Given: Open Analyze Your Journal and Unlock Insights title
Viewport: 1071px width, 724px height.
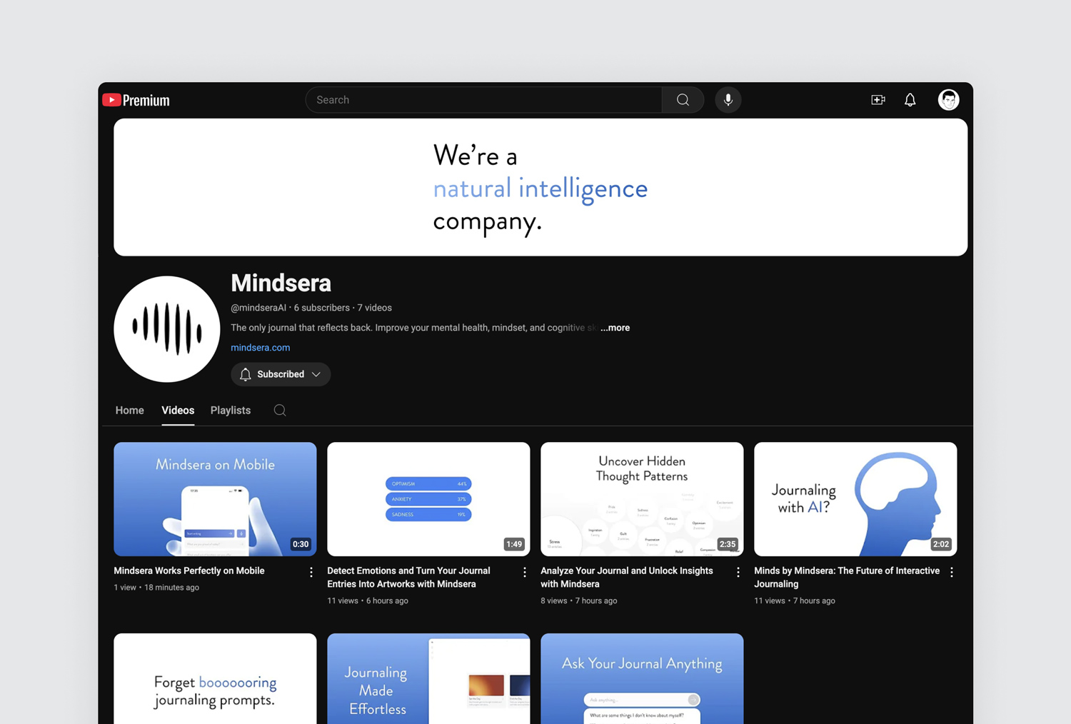Looking at the screenshot, I should tap(626, 577).
